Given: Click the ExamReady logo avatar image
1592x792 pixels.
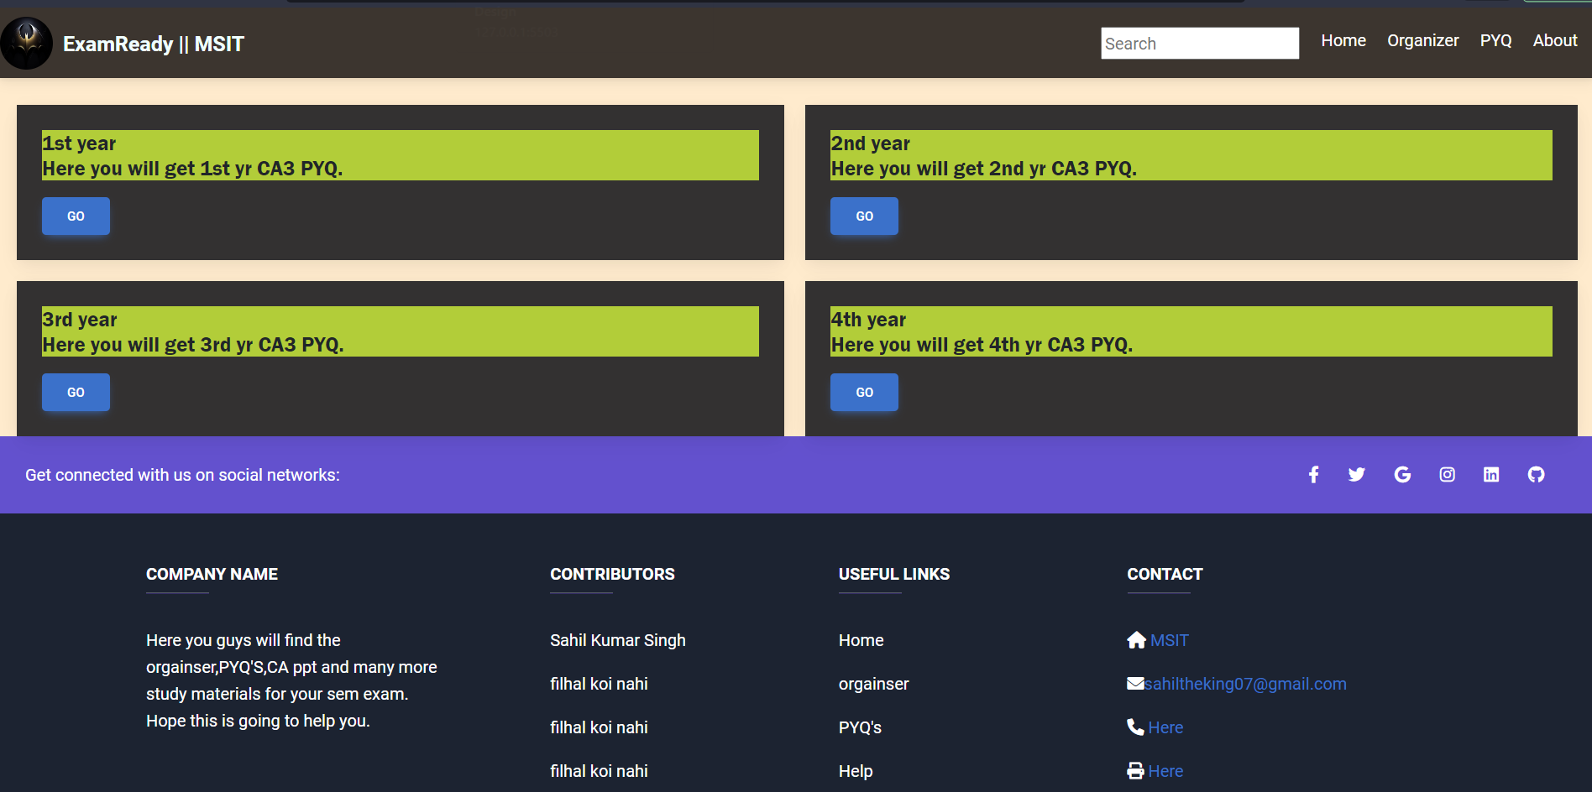Looking at the screenshot, I should (27, 43).
